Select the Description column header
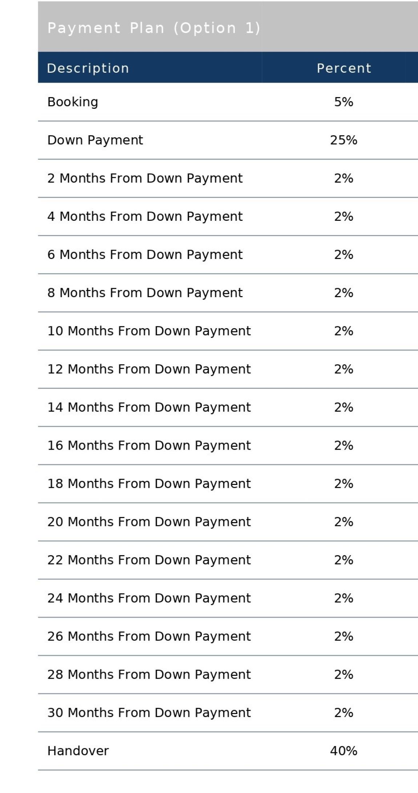 click(88, 68)
